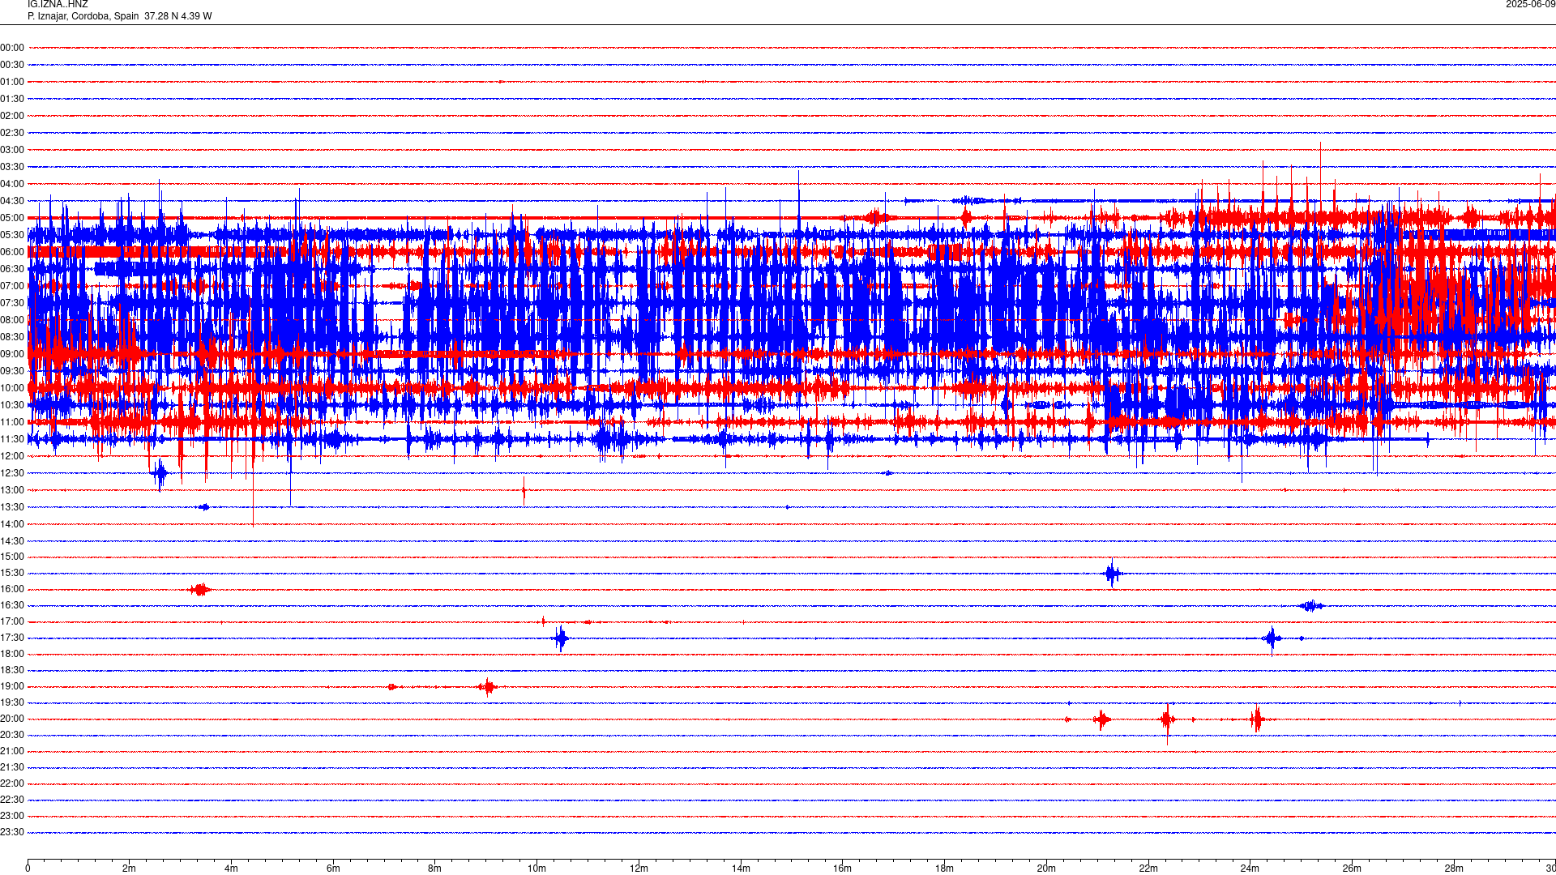Click the blue seismic event on the 16:30 trace
This screenshot has height=875, width=1556.
(1311, 605)
